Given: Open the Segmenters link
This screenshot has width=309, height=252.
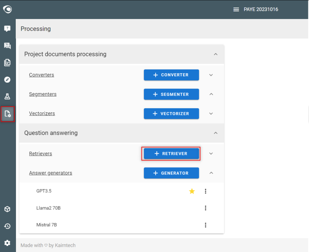Looking at the screenshot, I should (x=43, y=94).
